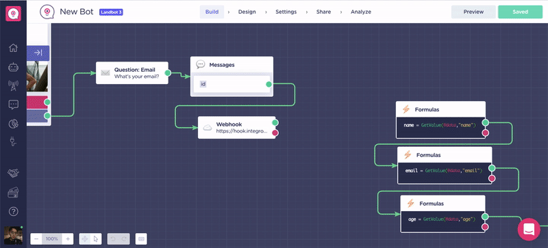Screen dimensions: 548x248
Task: Click red output dot on age Formulas
Action: (x=485, y=227)
